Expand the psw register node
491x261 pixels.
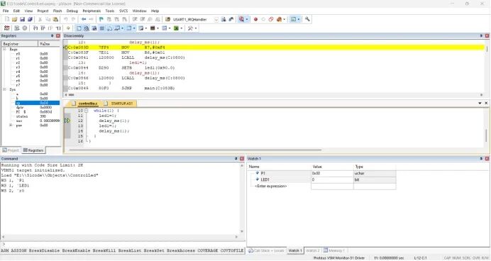[x=11, y=125]
